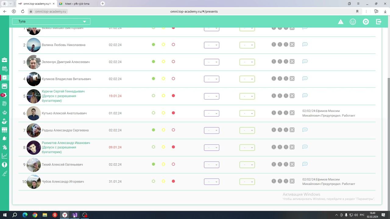The width and height of the screenshot is (390, 219).
Task: Open the books icon in the left sidebar
Action: [x=5, y=130]
